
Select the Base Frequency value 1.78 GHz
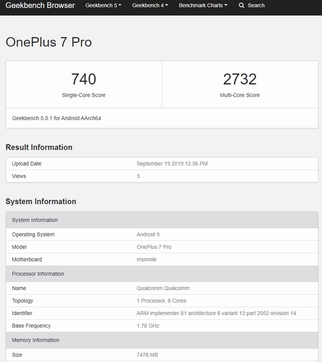147,325
